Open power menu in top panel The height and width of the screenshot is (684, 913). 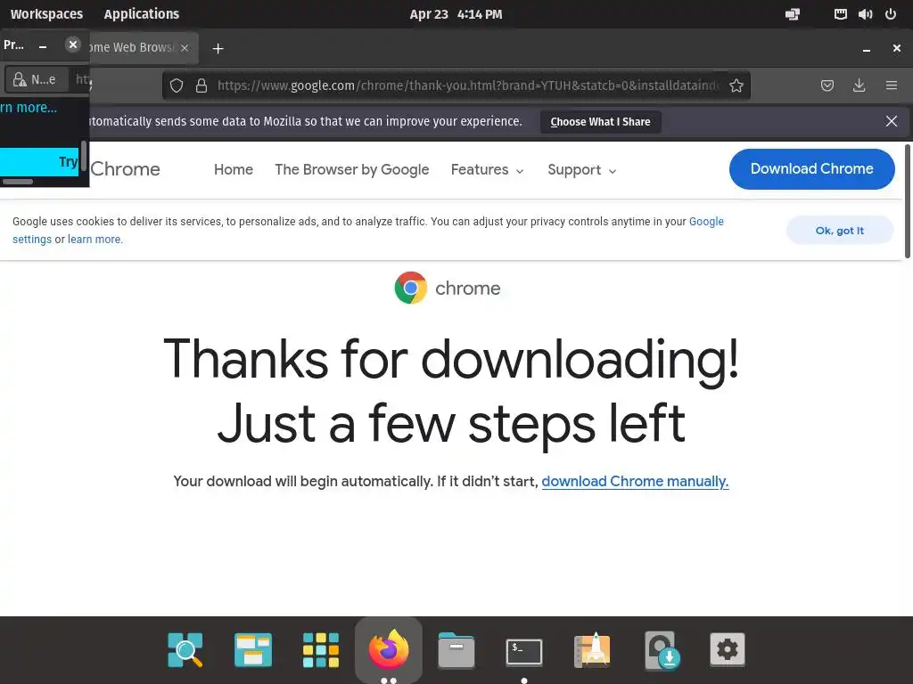point(891,14)
